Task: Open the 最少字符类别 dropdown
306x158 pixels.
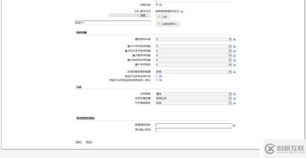Action: pos(193,65)
